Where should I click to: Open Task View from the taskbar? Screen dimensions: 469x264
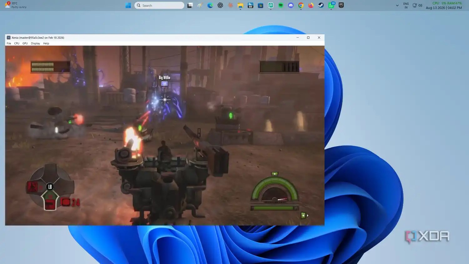tap(190, 5)
